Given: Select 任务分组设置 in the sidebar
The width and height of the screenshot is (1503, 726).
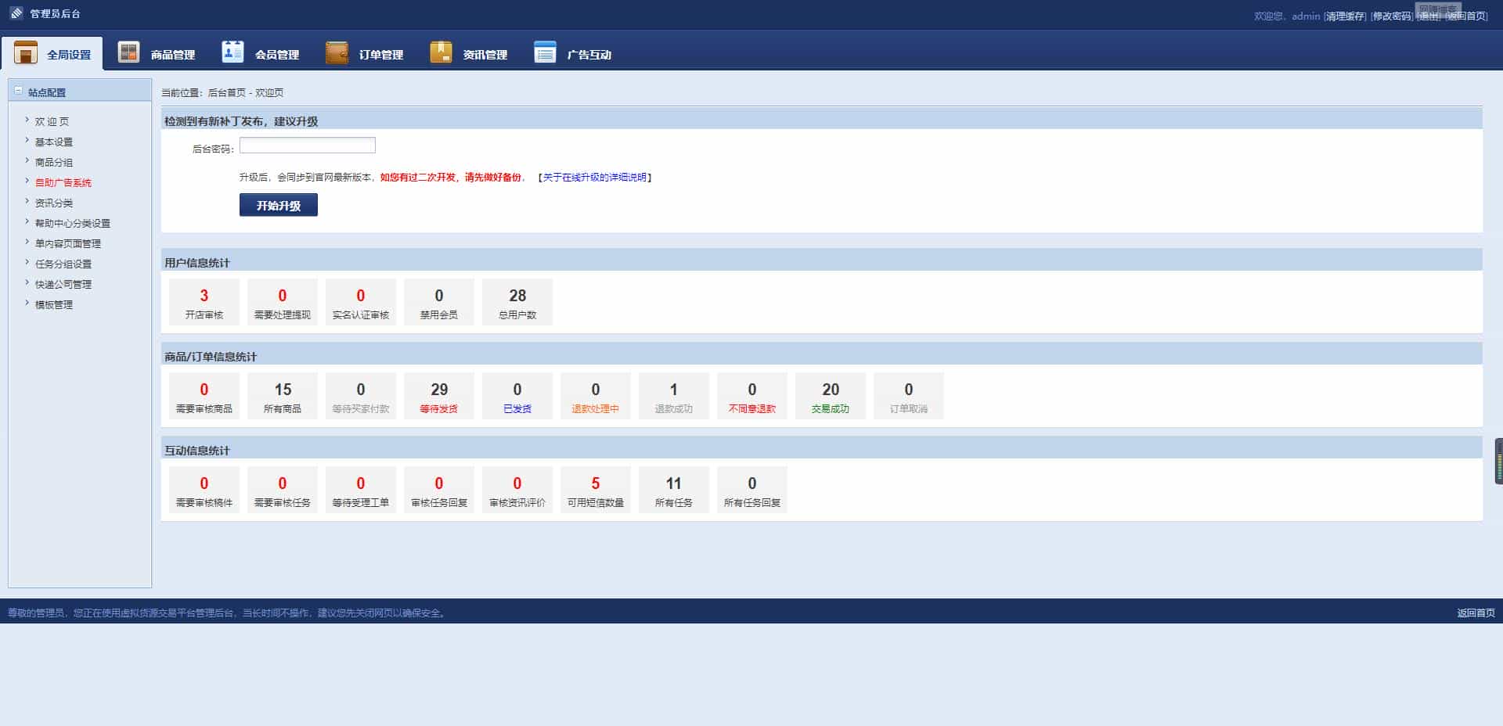Looking at the screenshot, I should (63, 264).
